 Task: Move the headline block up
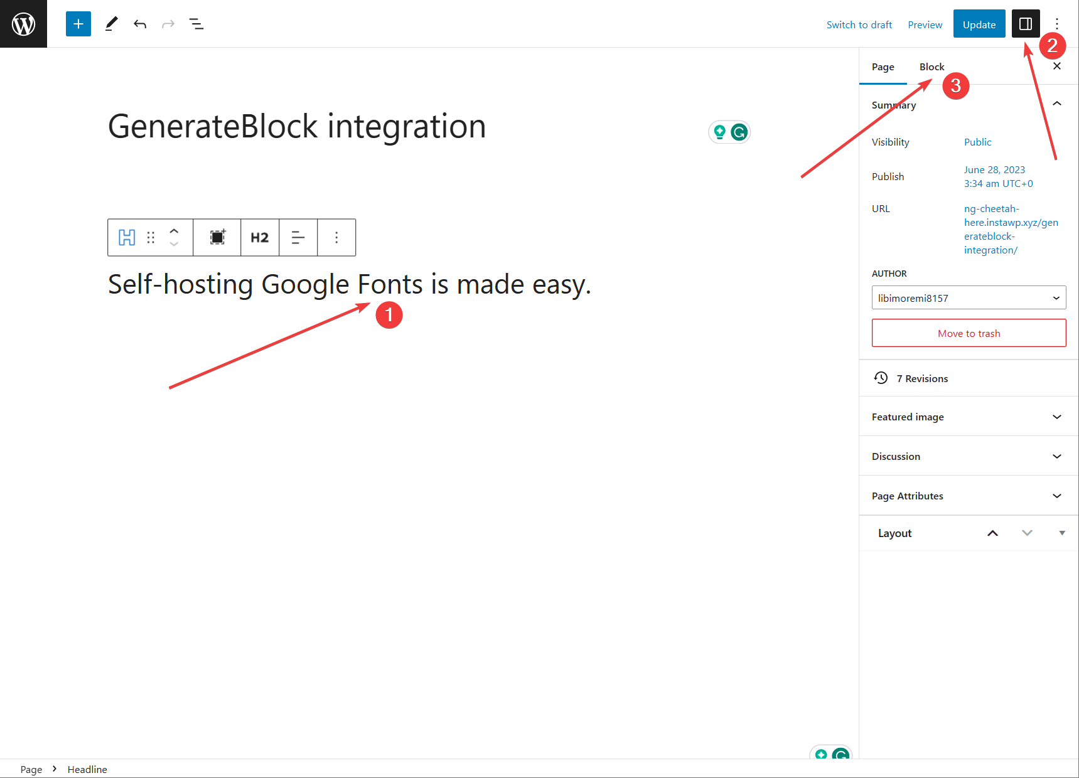tap(174, 231)
